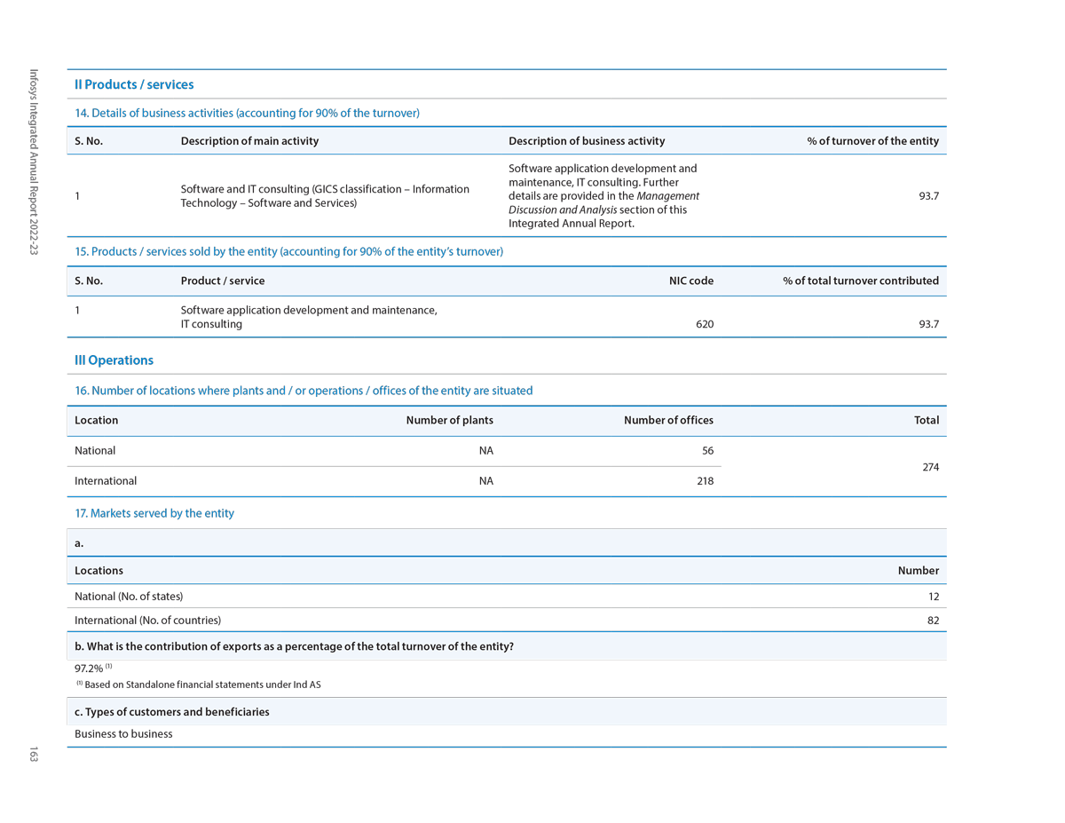
Task: Click the total locations value 274
Action: point(929,467)
